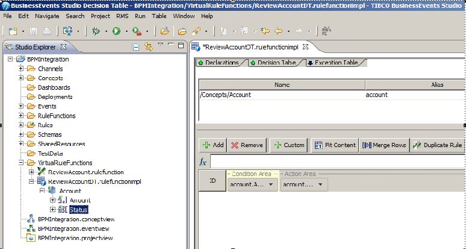The height and width of the screenshot is (249, 466).
Task: Open dropdown next to Back arrow
Action: click(x=288, y=31)
